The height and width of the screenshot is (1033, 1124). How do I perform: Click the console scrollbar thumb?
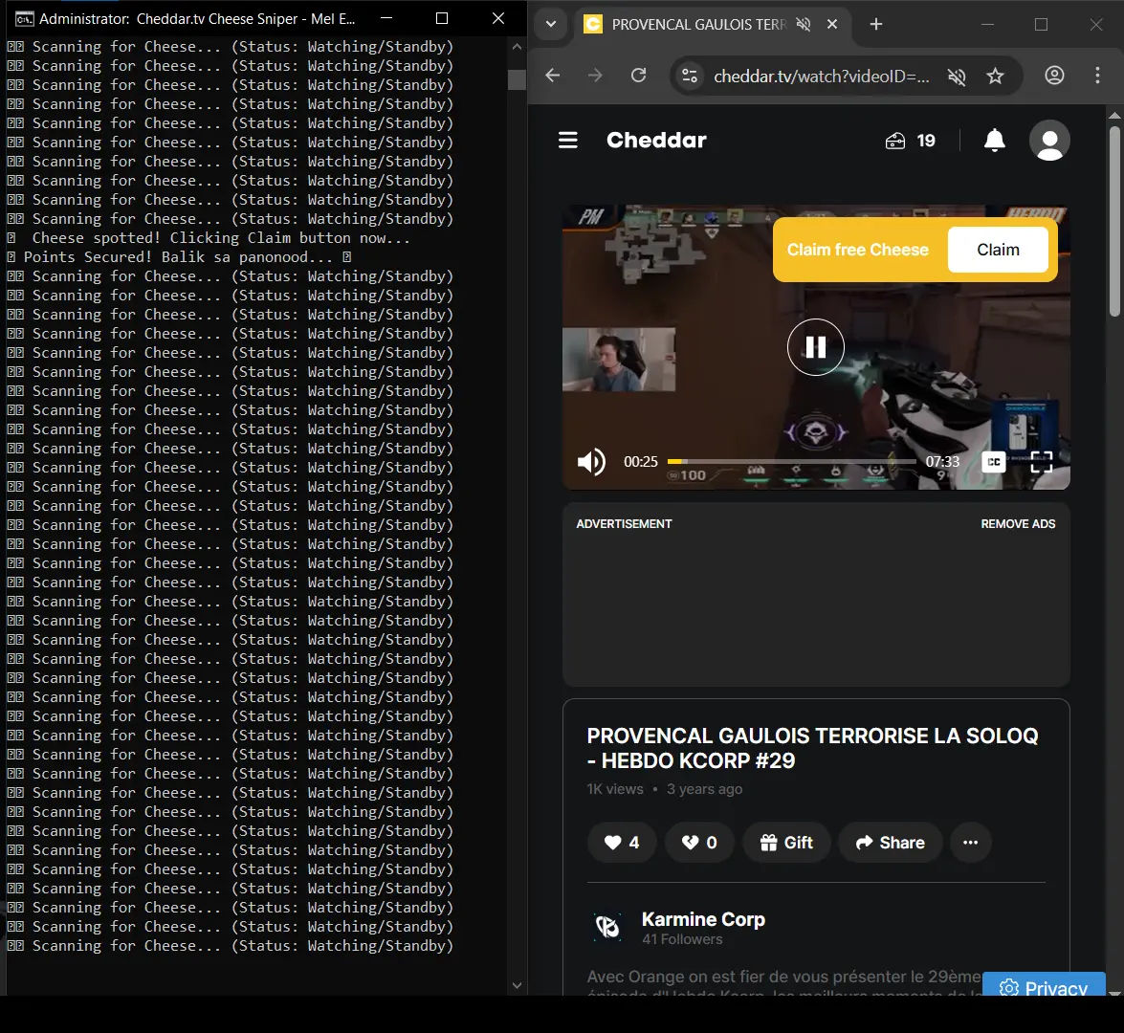click(517, 79)
